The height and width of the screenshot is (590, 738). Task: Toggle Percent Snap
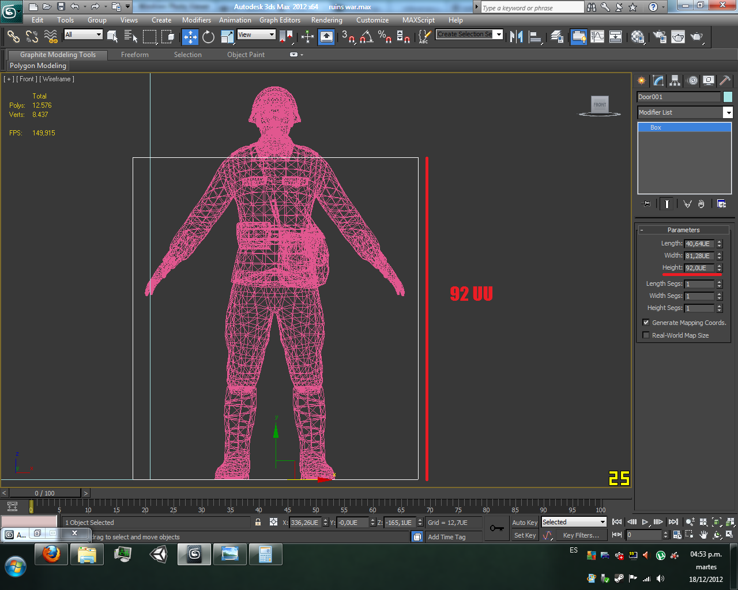385,37
